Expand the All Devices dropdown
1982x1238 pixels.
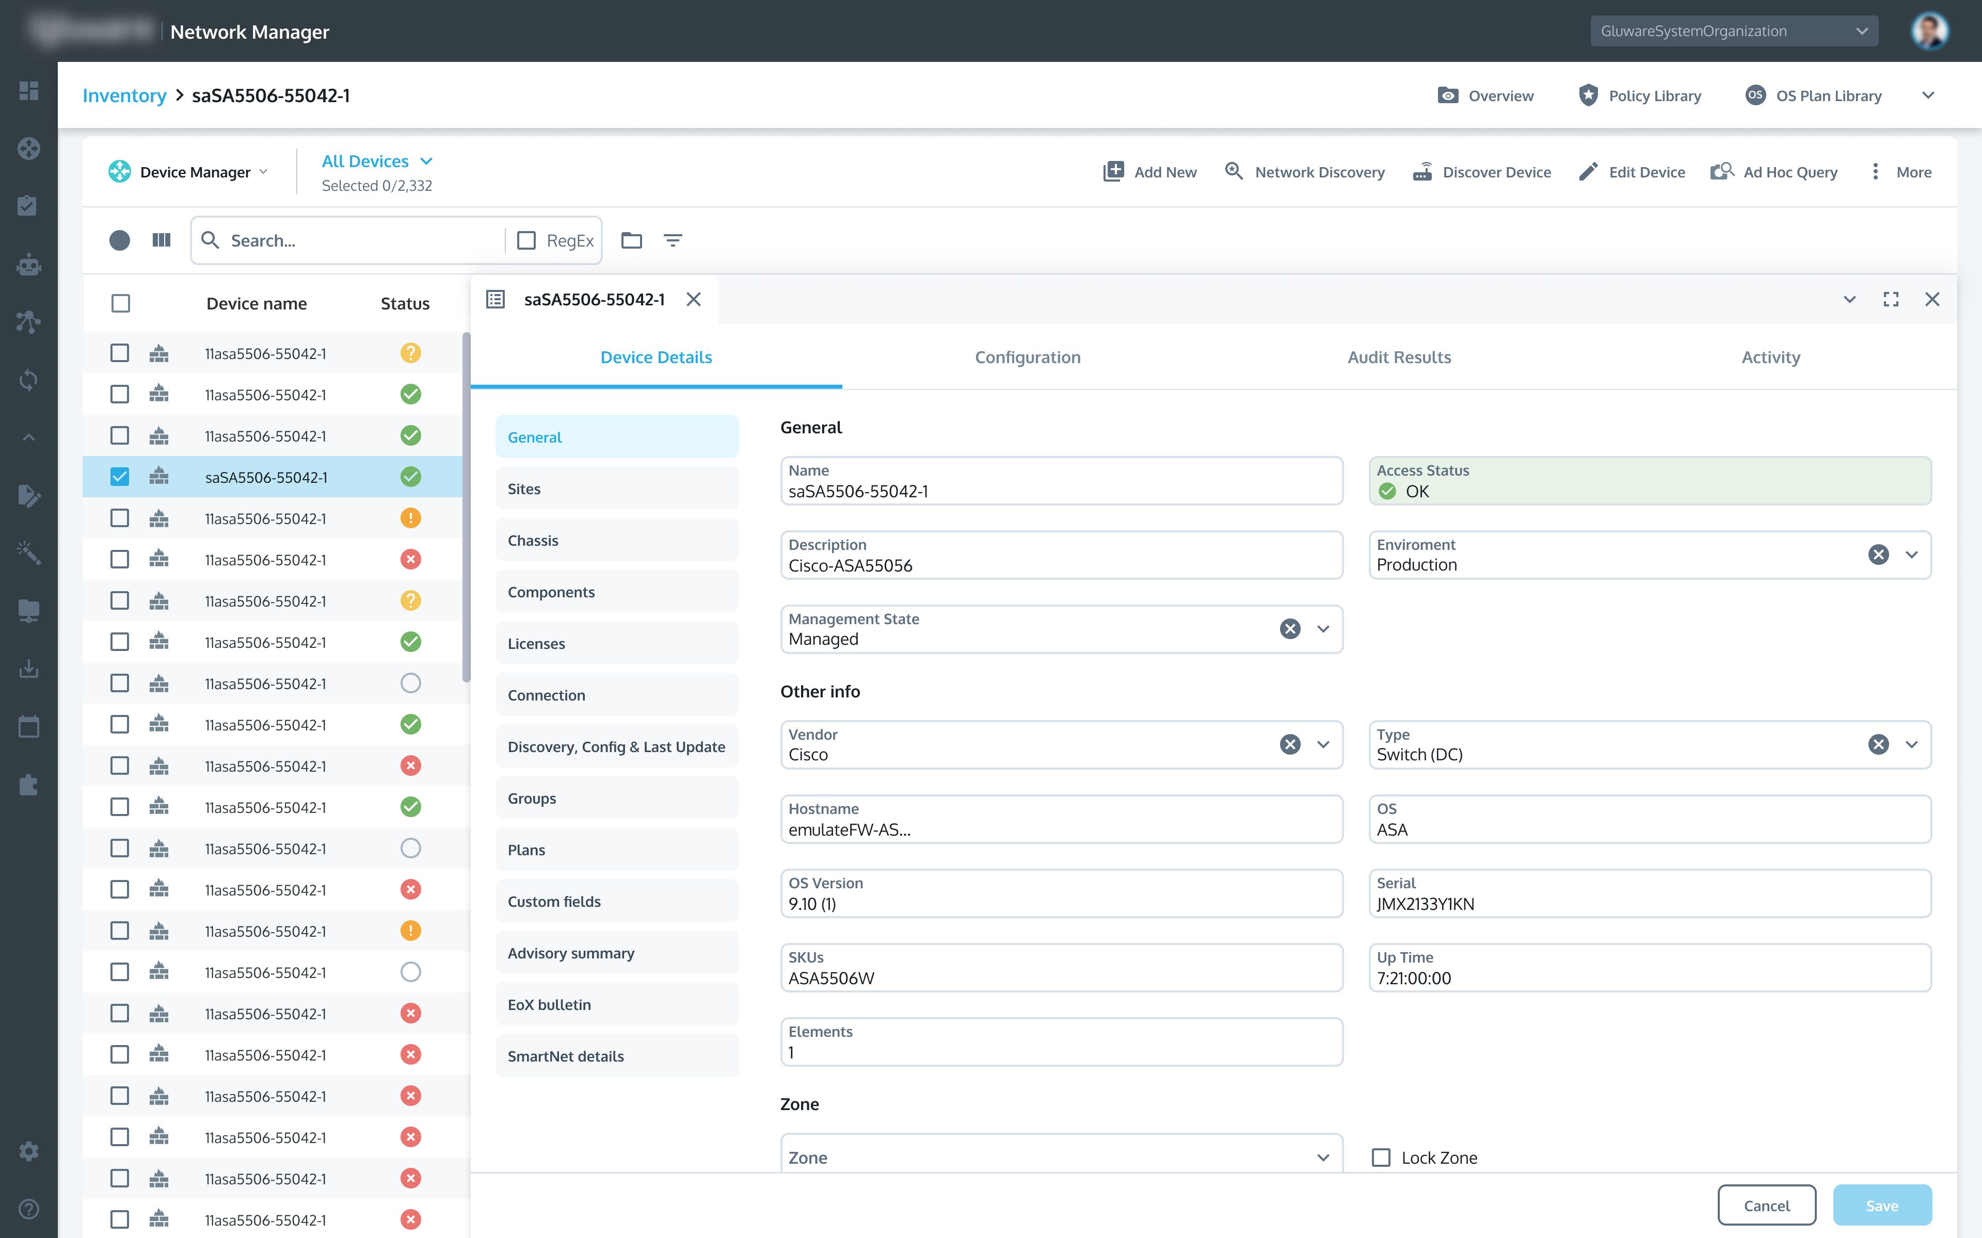(377, 161)
